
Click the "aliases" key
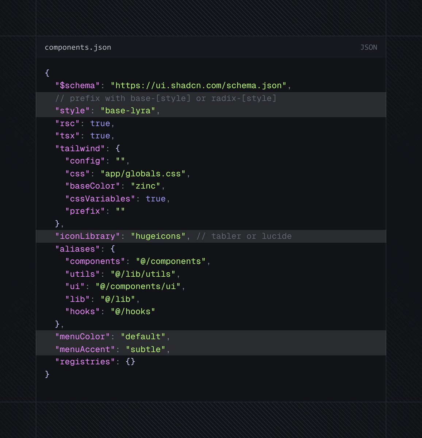[77, 249]
